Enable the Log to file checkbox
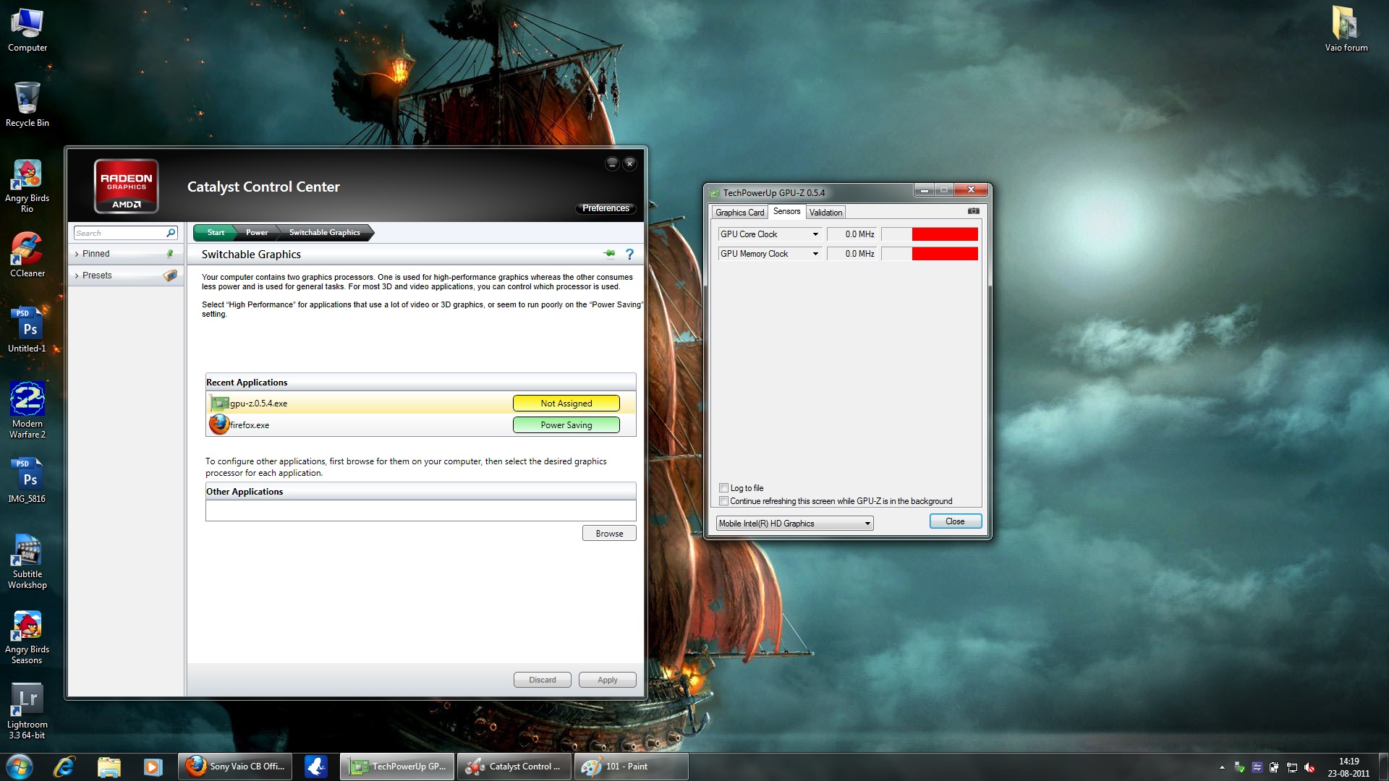Viewport: 1389px width, 781px height. 723,487
